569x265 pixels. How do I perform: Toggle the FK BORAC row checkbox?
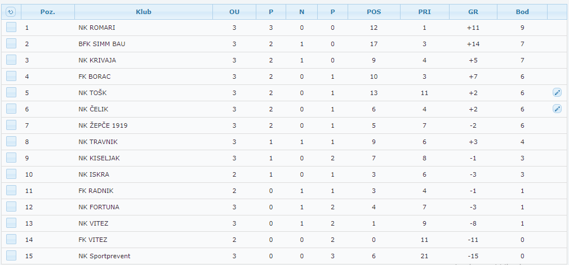[11, 77]
